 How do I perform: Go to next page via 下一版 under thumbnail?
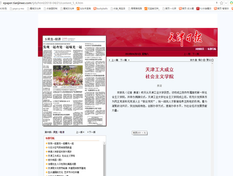coord(92,132)
